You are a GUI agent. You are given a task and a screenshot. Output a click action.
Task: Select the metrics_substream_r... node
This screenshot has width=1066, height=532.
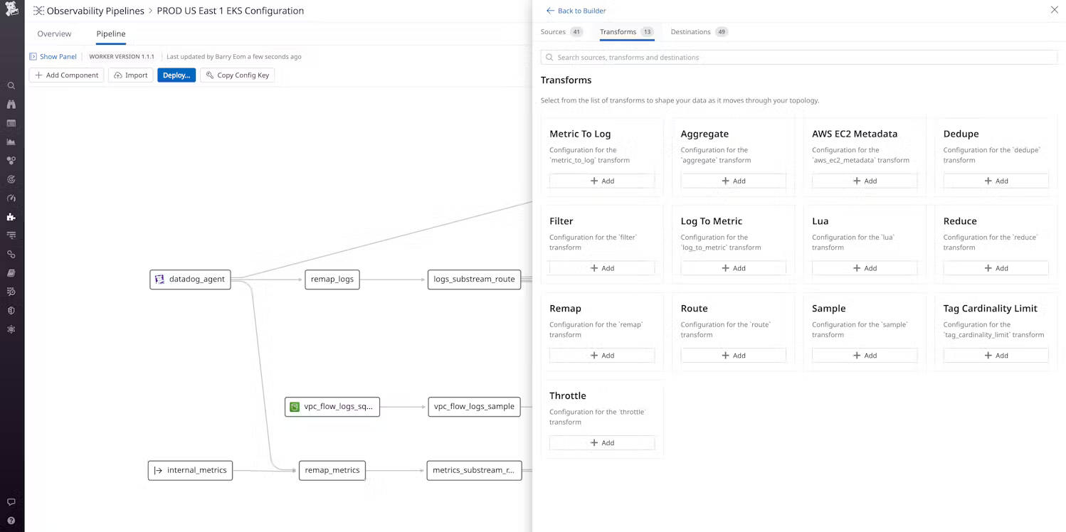coord(474,470)
